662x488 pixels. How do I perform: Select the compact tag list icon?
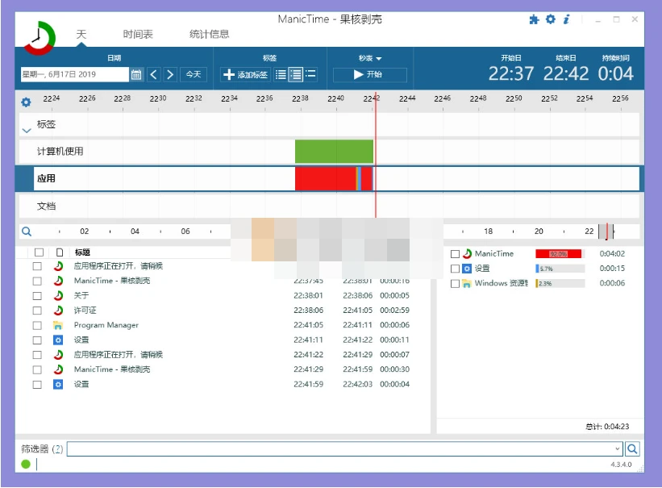[x=279, y=74]
